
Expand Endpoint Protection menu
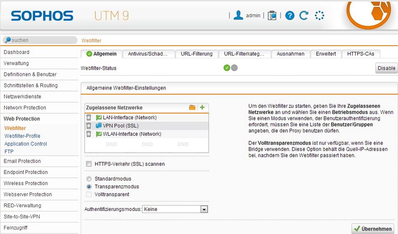(39, 172)
